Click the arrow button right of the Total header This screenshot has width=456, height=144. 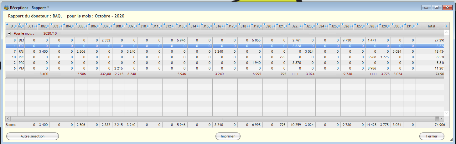click(x=446, y=26)
